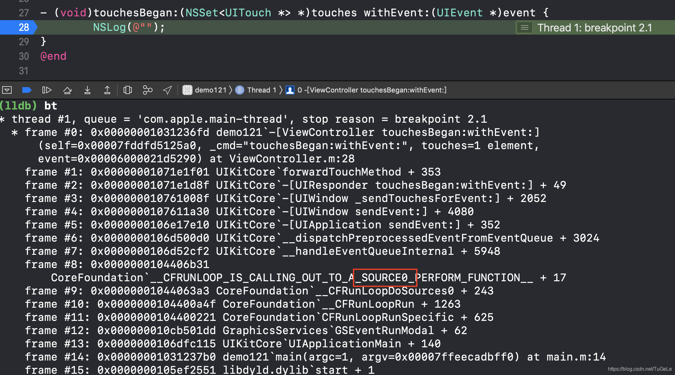
Task: Click frame #11 CFRunLoopRunSpecific line
Action: [259, 317]
